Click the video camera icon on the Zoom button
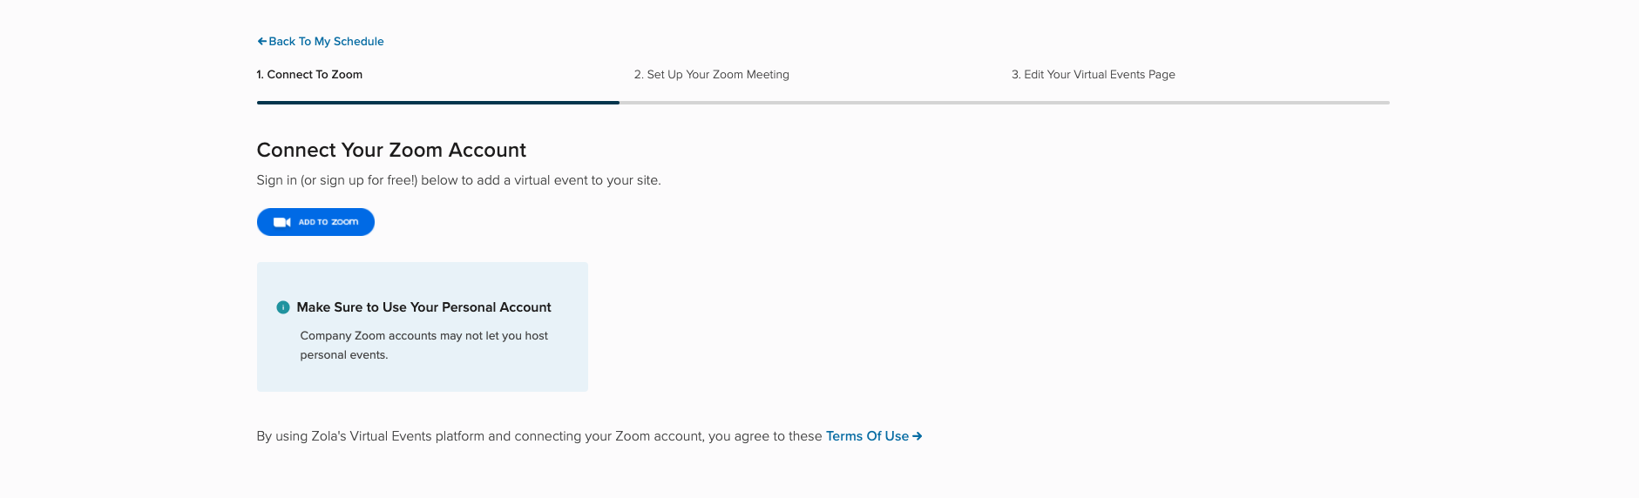1639x498 pixels. tap(282, 222)
